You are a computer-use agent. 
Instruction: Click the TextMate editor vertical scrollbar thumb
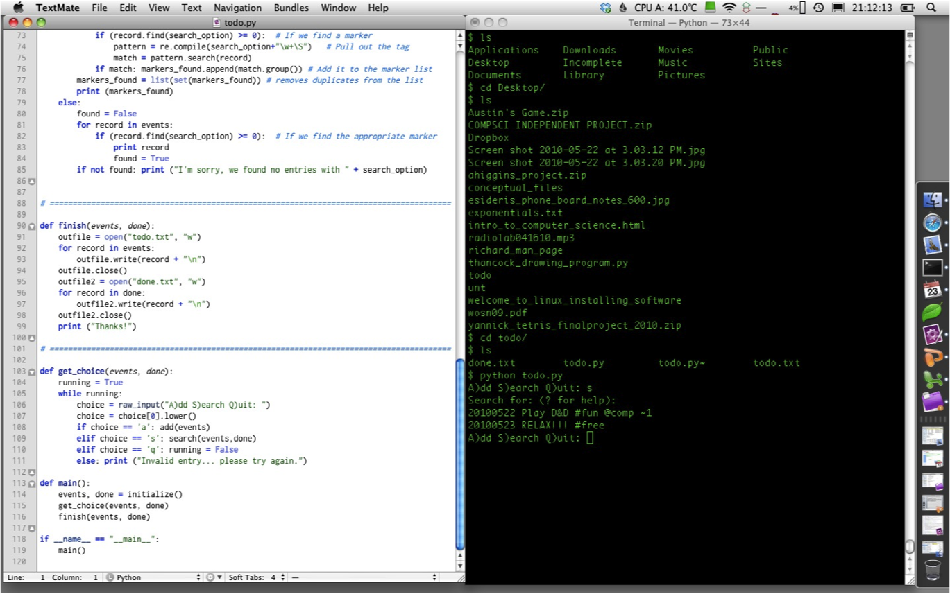click(x=459, y=454)
